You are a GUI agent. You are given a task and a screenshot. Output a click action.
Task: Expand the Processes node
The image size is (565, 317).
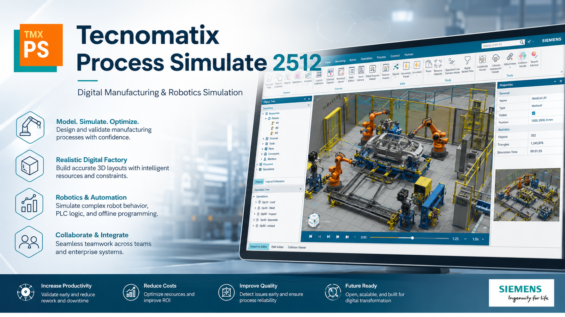coord(257,164)
